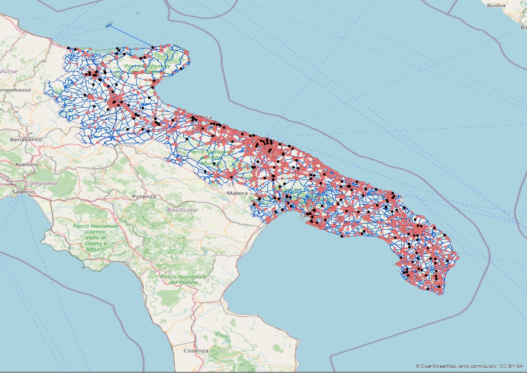Click the Campania region label

pyautogui.click(x=41, y=183)
